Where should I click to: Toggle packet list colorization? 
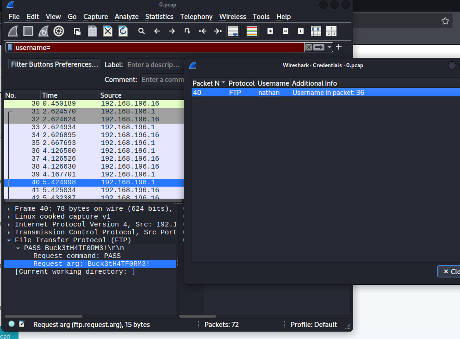click(251, 31)
